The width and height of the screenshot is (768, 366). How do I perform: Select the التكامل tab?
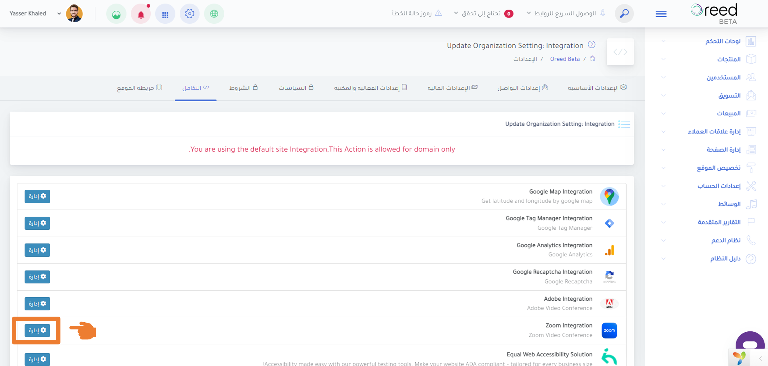tap(196, 88)
